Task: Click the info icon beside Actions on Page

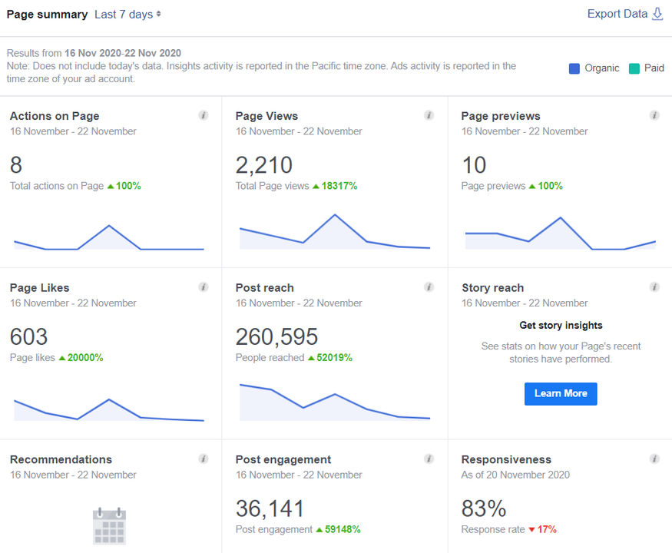Action: 204,115
